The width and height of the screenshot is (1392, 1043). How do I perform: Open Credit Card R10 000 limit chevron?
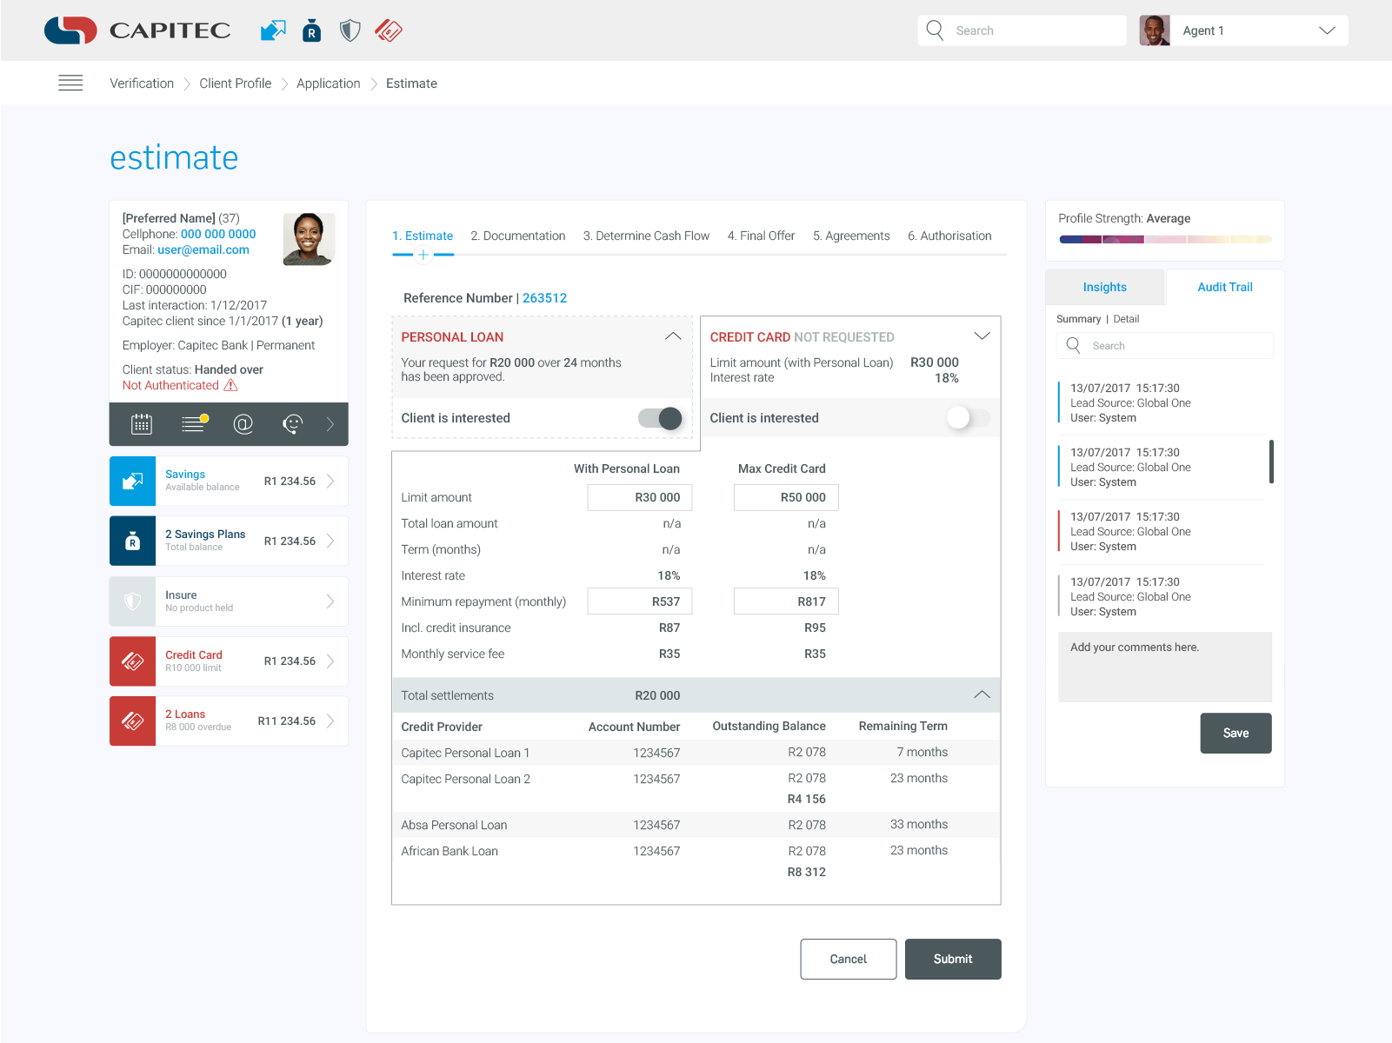click(330, 661)
